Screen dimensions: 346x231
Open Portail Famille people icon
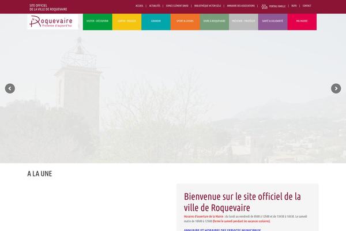pyautogui.click(x=264, y=6)
